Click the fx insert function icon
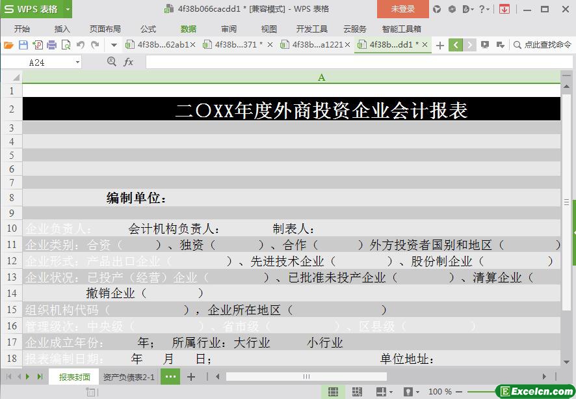This screenshot has height=399, width=576. pos(128,62)
